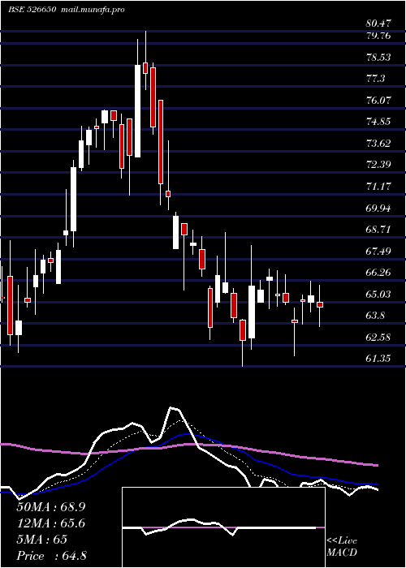The height and width of the screenshot is (568, 406).
Task: Click the 63.8 price axis label
Action: 376,316
